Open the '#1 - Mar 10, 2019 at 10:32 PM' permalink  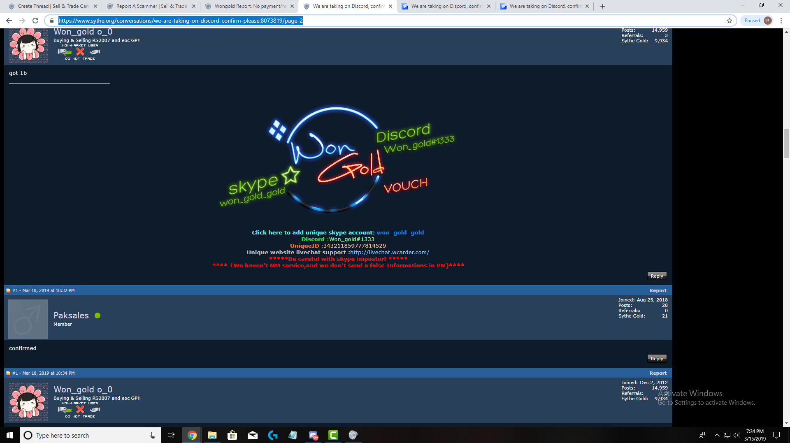coord(44,290)
